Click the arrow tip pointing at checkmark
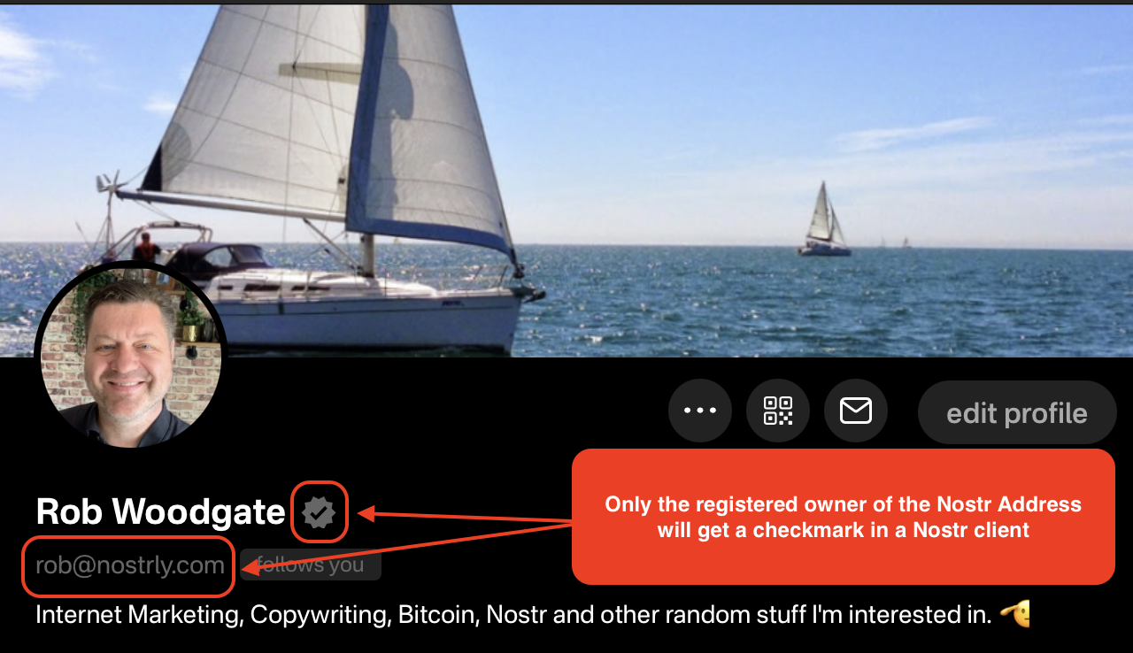This screenshot has height=653, width=1133. (363, 512)
